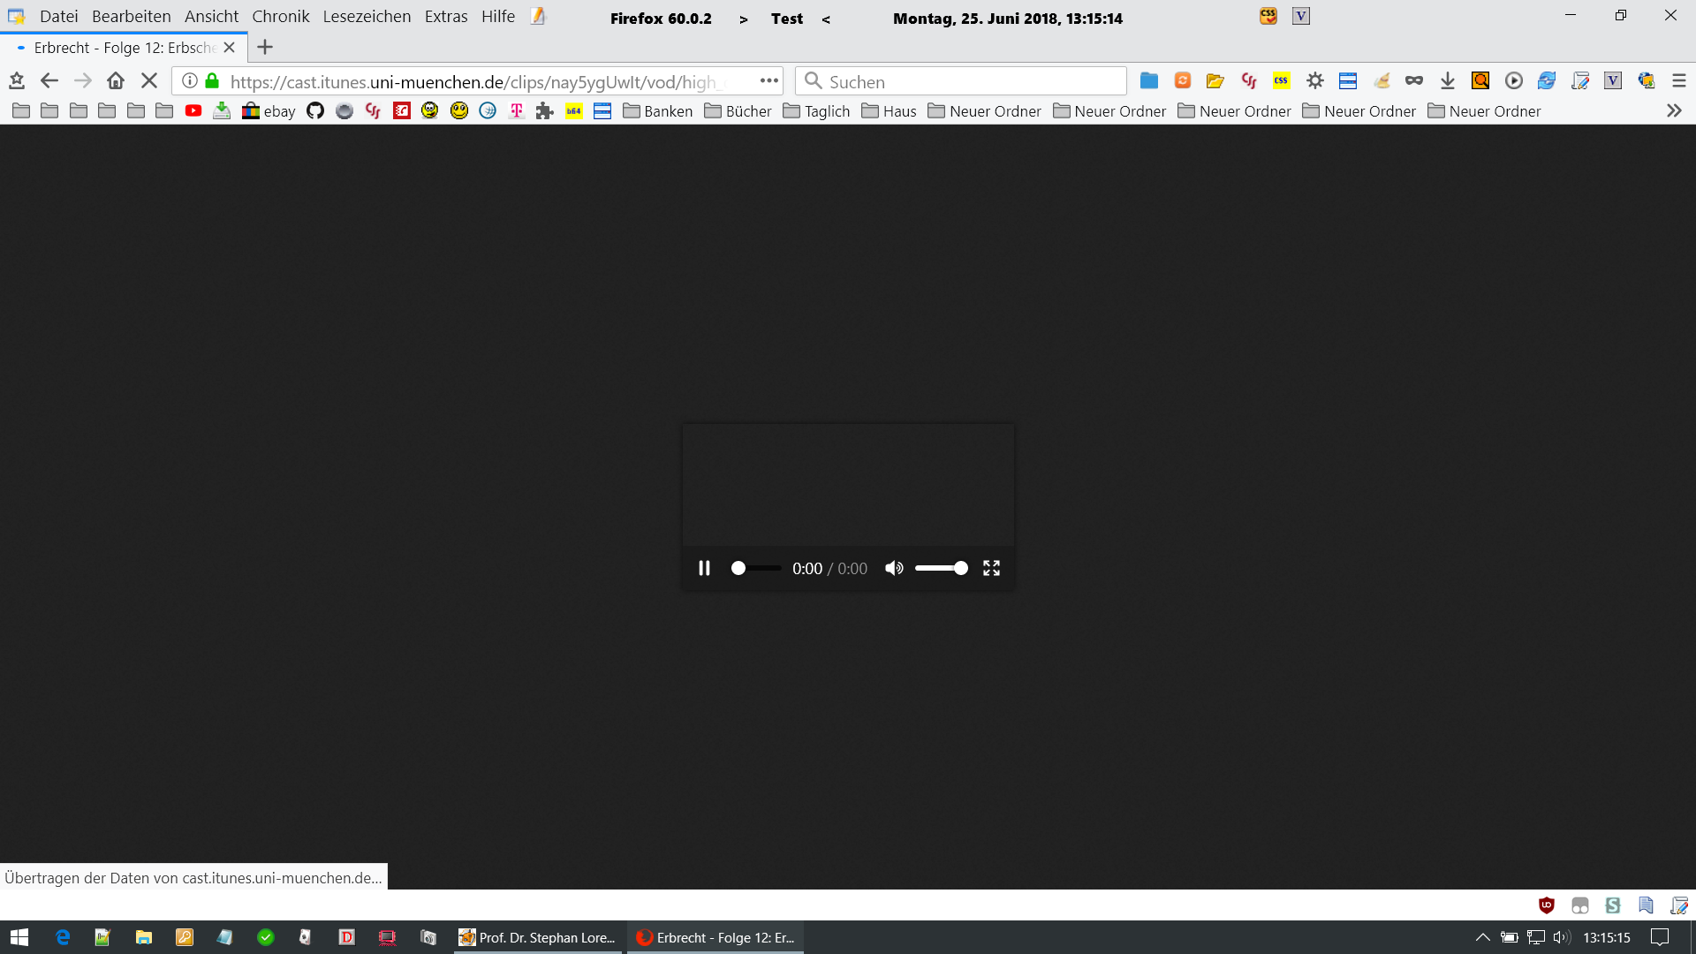This screenshot has height=954, width=1696.
Task: Open a new browser tab
Action: 265,48
